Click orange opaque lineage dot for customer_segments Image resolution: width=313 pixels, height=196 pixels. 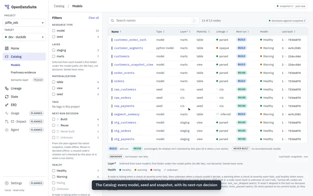(217, 48)
